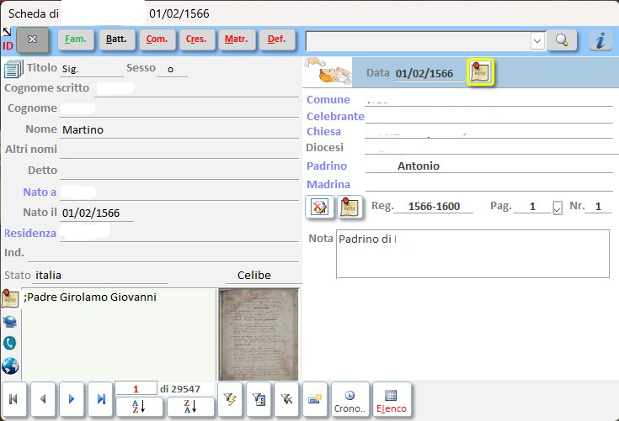Click the Ind. address field
Screen dimensions: 619x421
163,253
